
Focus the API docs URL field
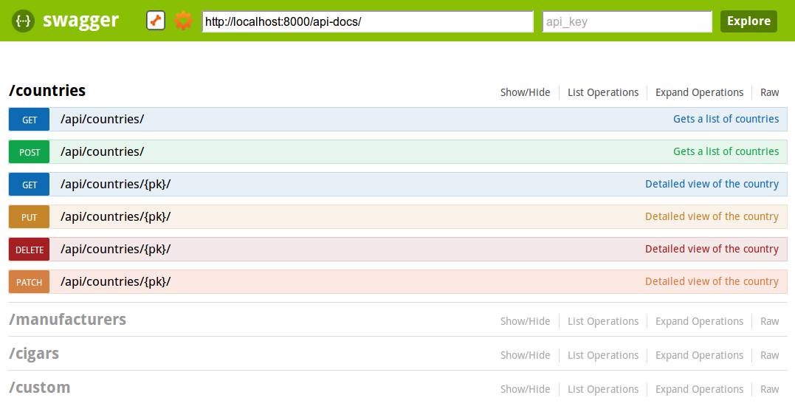pyautogui.click(x=368, y=21)
